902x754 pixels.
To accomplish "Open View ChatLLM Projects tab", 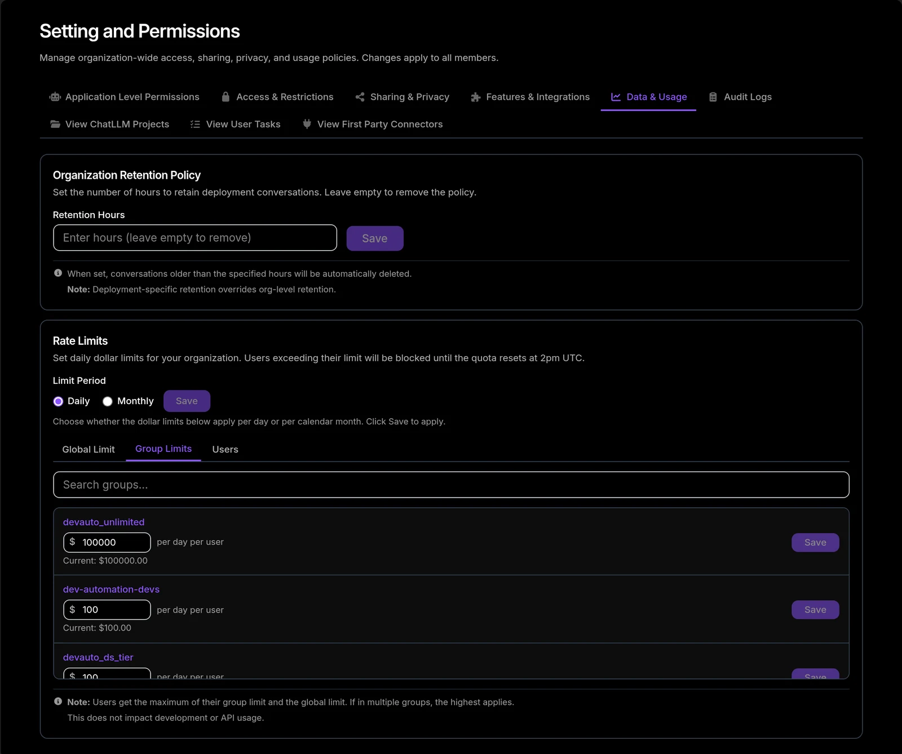I will 109,124.
